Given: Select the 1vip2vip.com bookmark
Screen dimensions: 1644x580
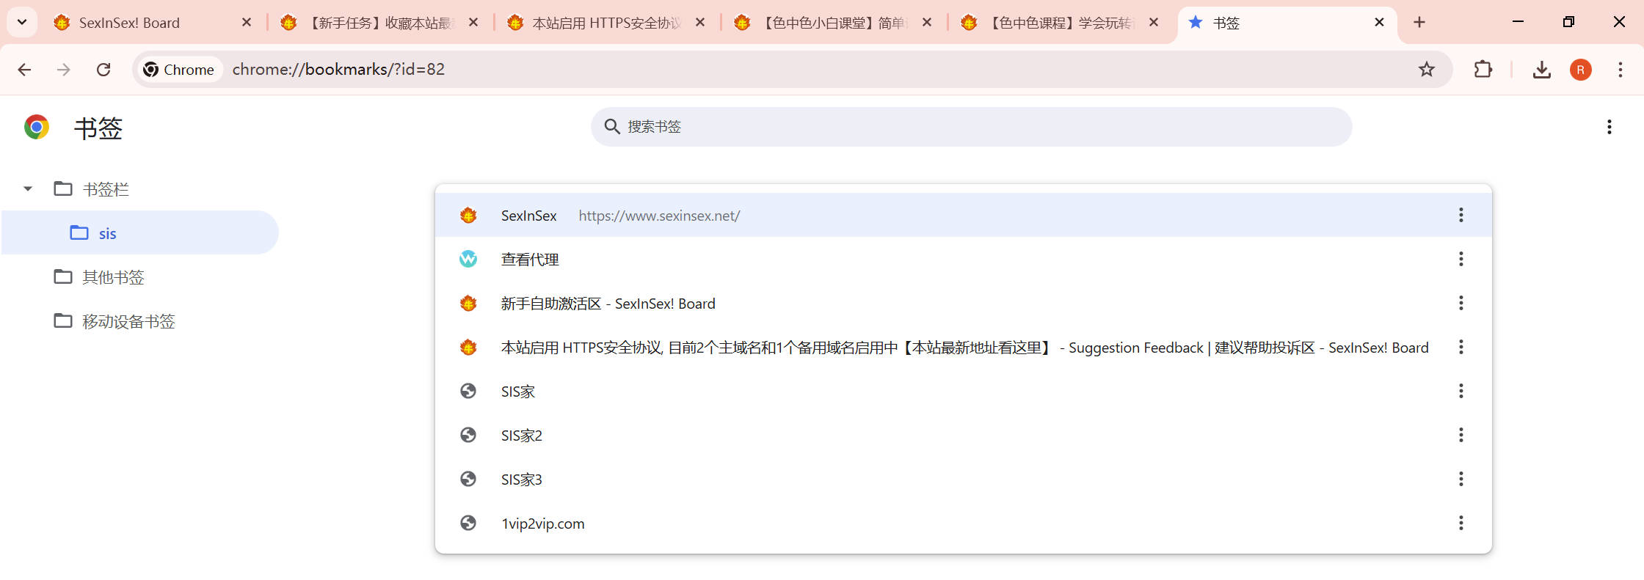Looking at the screenshot, I should coord(963,523).
